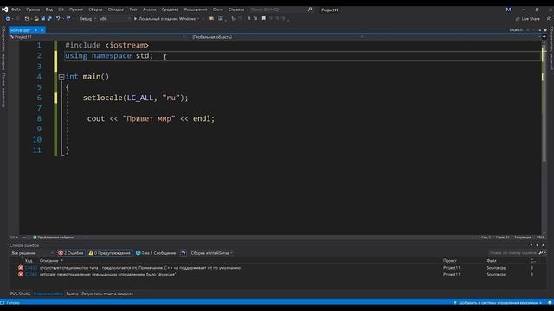Viewport: 554px width, 311px height.
Task: Open the editor zoom percentage dropdown
Action: pyautogui.click(x=17, y=238)
